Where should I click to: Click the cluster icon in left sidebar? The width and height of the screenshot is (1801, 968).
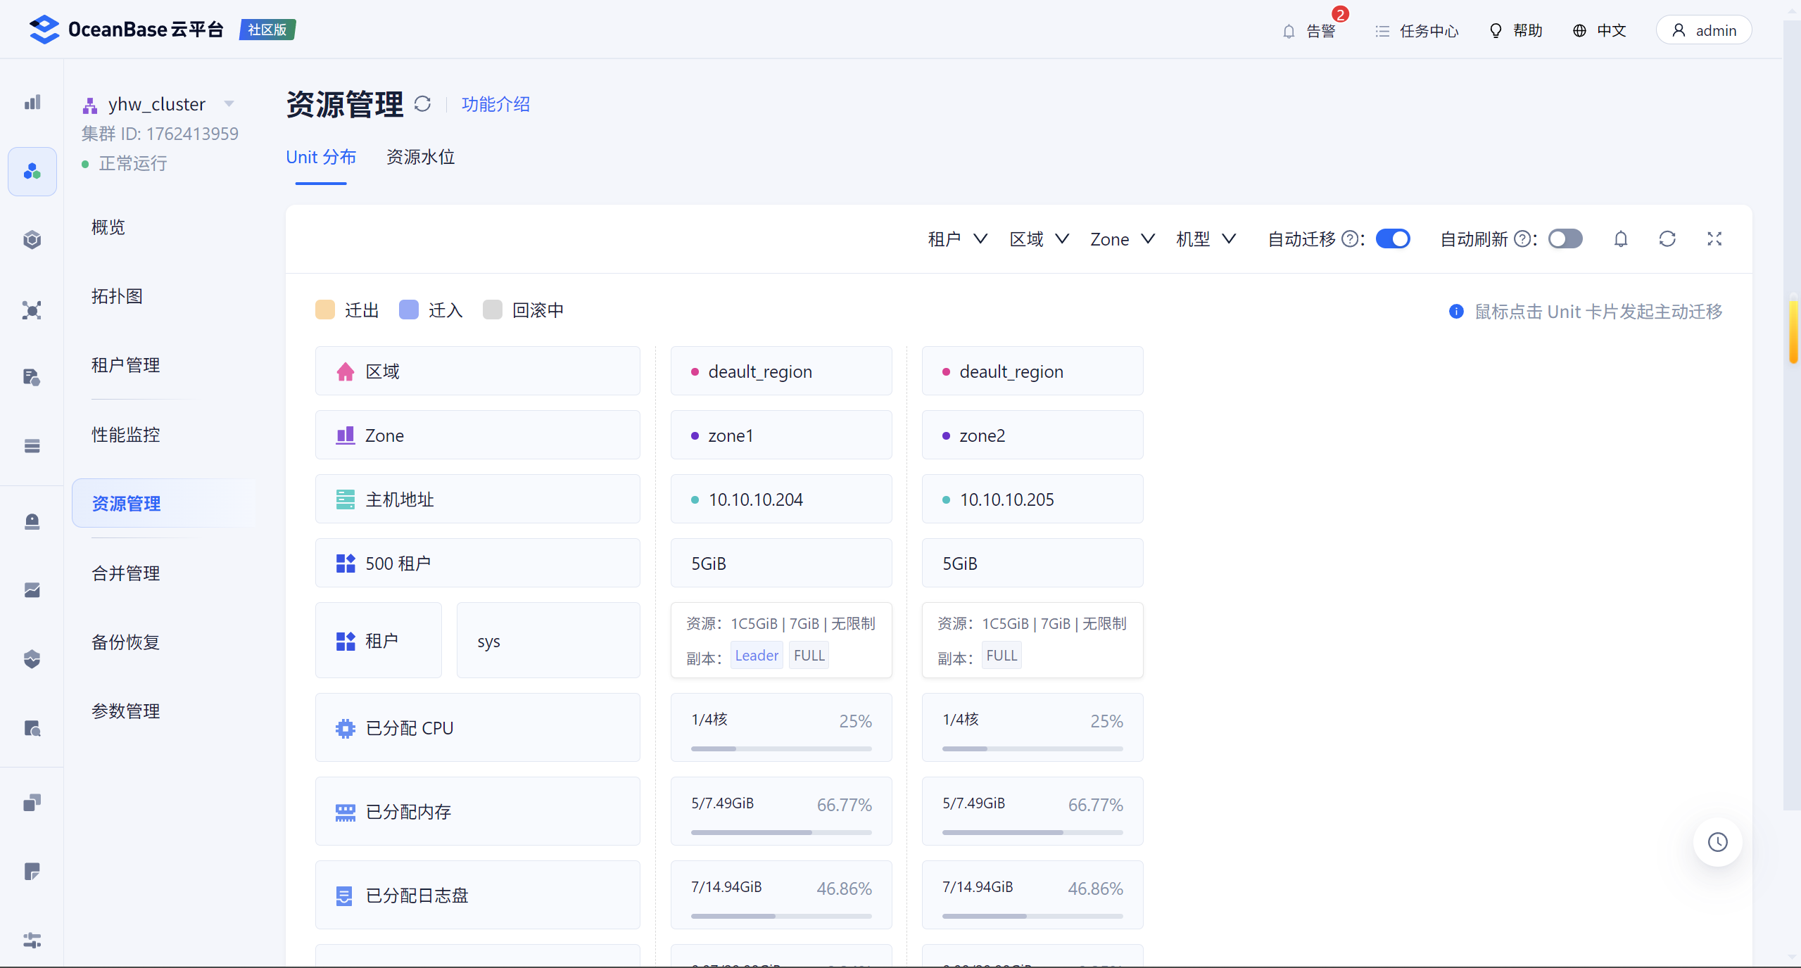click(32, 172)
